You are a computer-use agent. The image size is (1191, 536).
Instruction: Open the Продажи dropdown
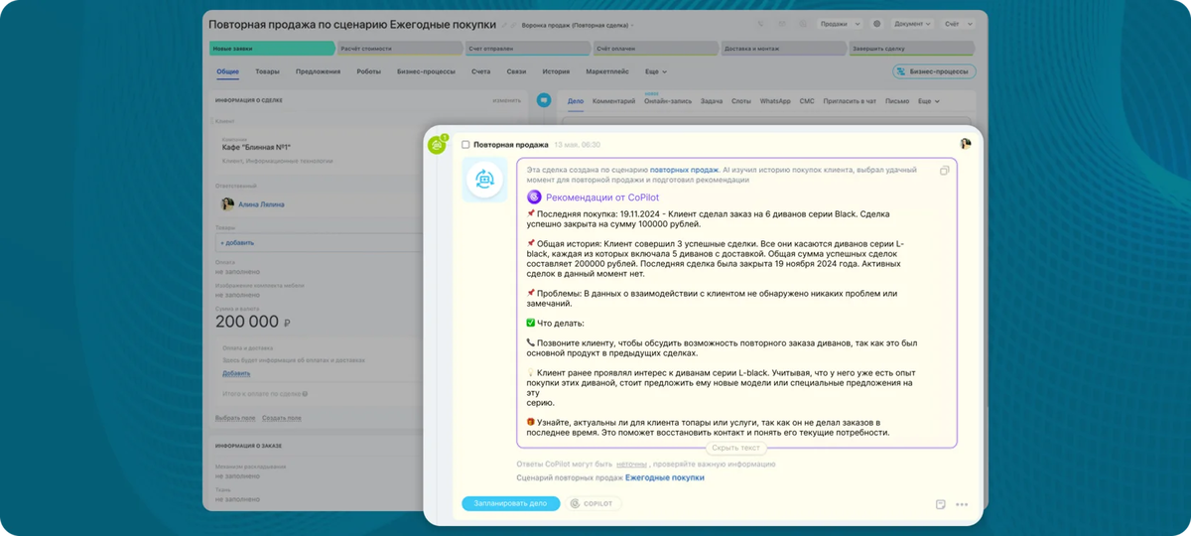pos(840,23)
